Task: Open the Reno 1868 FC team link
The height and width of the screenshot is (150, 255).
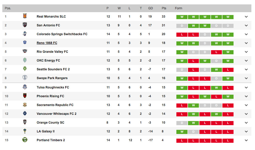Action: [x=47, y=43]
